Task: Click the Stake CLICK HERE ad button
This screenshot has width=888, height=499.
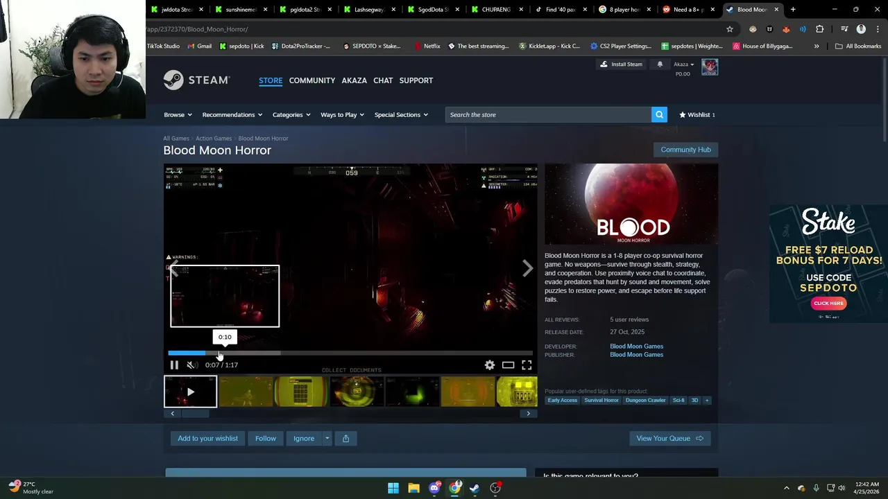Action: (x=828, y=304)
